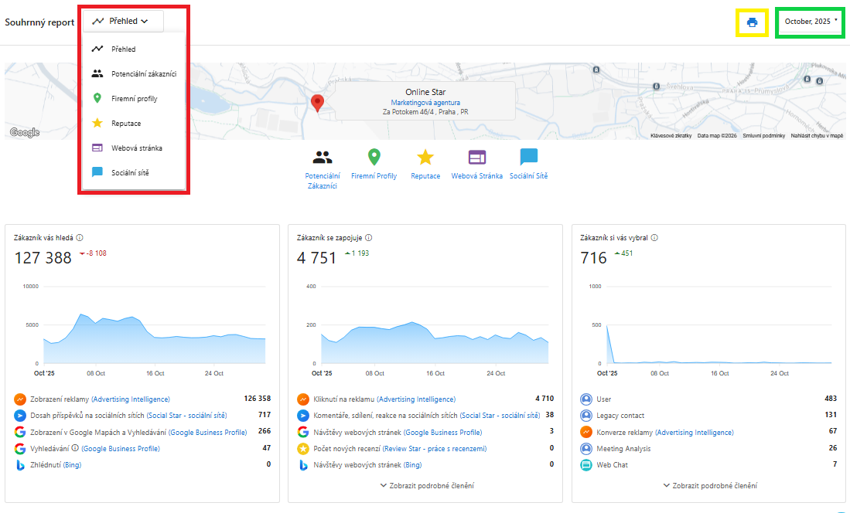This screenshot has height=513, width=850.
Task: Click the info icon after Vyhledávání
Action: coord(75,448)
